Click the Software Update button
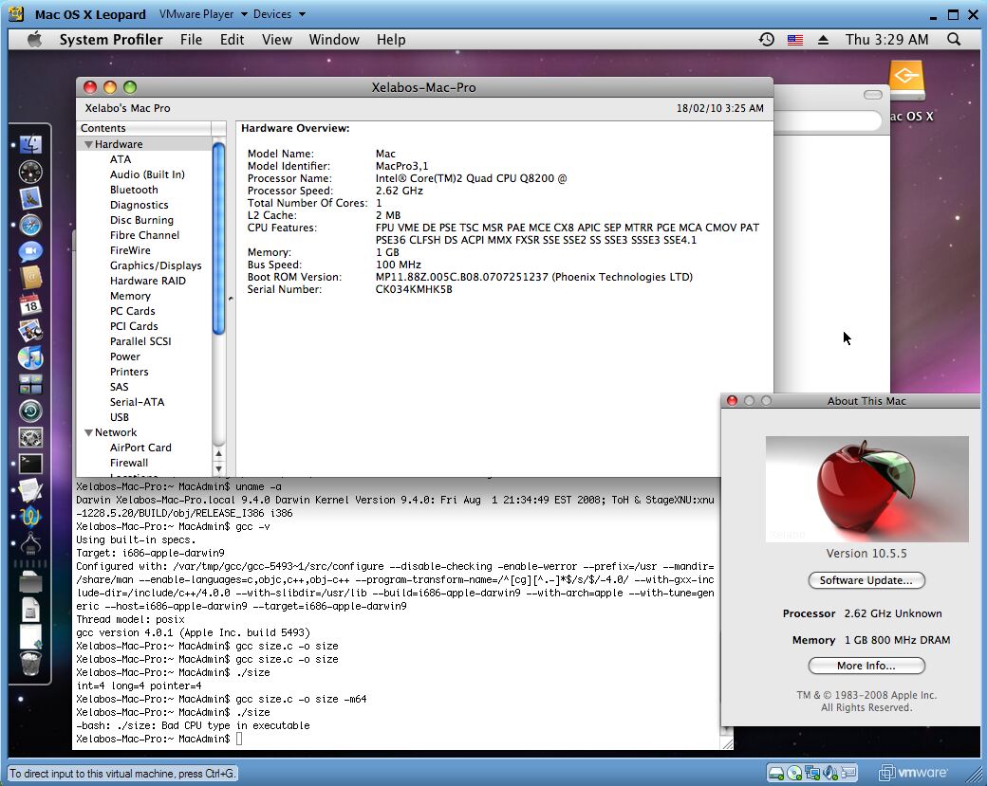 866,580
